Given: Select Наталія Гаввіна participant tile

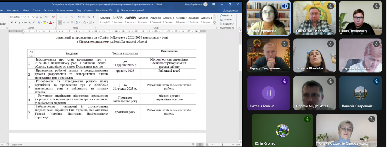Looking at the screenshot, I should pyautogui.click(x=268, y=93).
